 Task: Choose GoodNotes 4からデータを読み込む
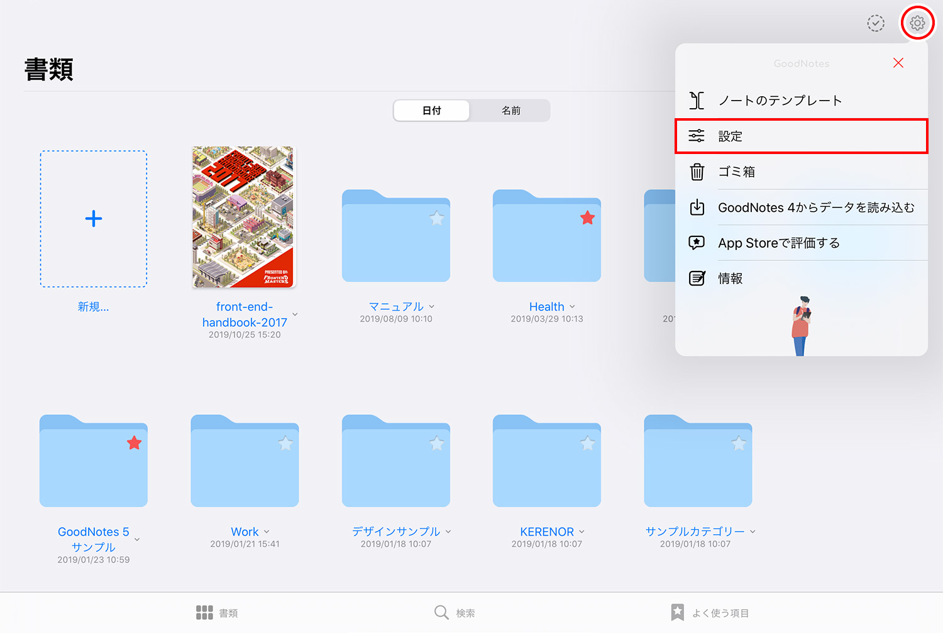pos(802,207)
